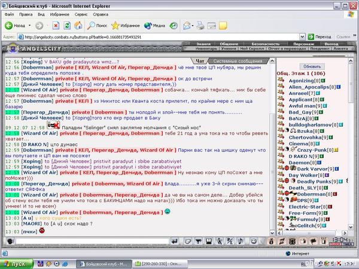
Task: Open the Инвентарь submenu link
Action: click(x=206, y=48)
